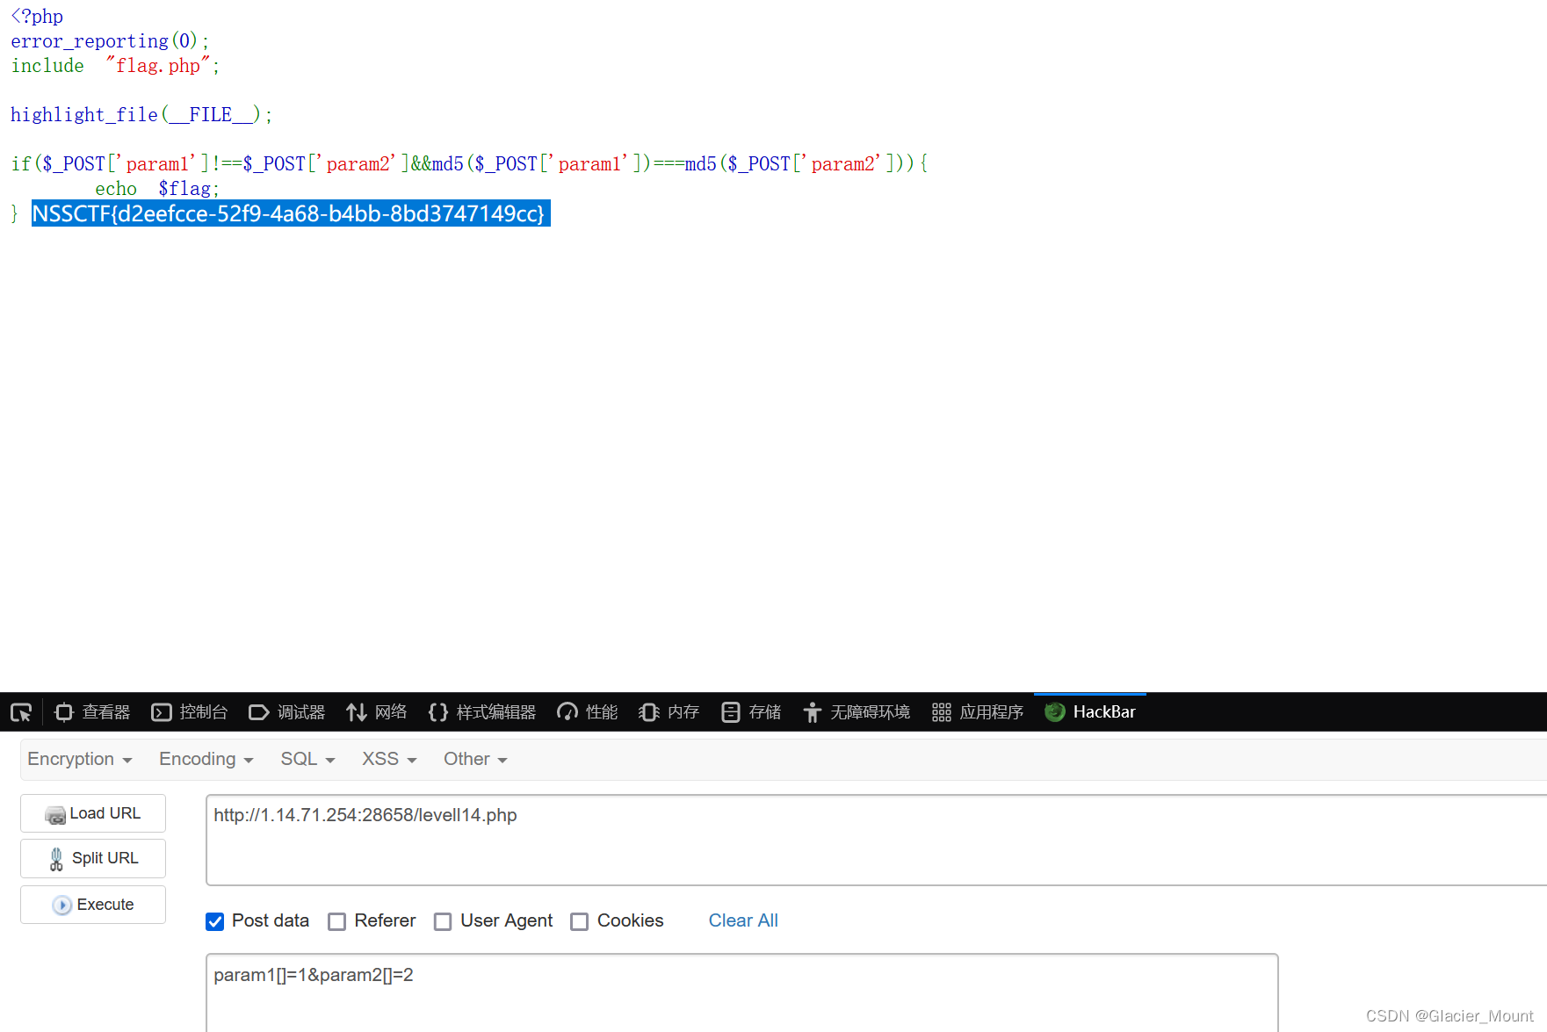Switch to the 应用程序 (Application) tab

[x=977, y=711]
